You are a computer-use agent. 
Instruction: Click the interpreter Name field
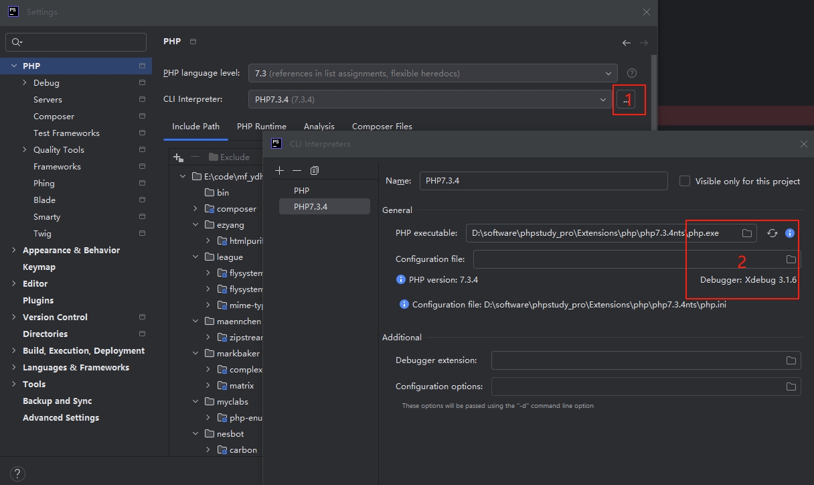click(544, 181)
